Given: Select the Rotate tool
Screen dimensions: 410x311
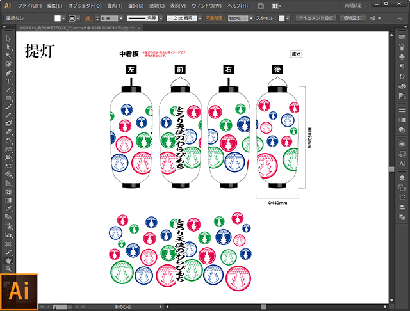Looking at the screenshot, I should click(x=8, y=141).
